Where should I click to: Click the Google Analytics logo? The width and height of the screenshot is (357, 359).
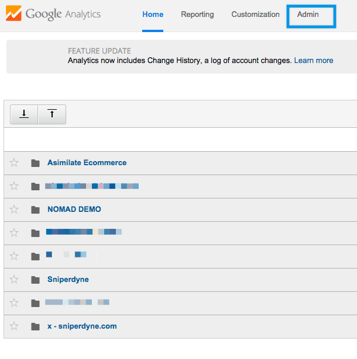53,14
